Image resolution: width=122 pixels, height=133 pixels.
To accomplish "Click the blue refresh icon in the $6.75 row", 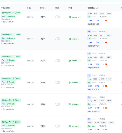I will pos(88,64).
